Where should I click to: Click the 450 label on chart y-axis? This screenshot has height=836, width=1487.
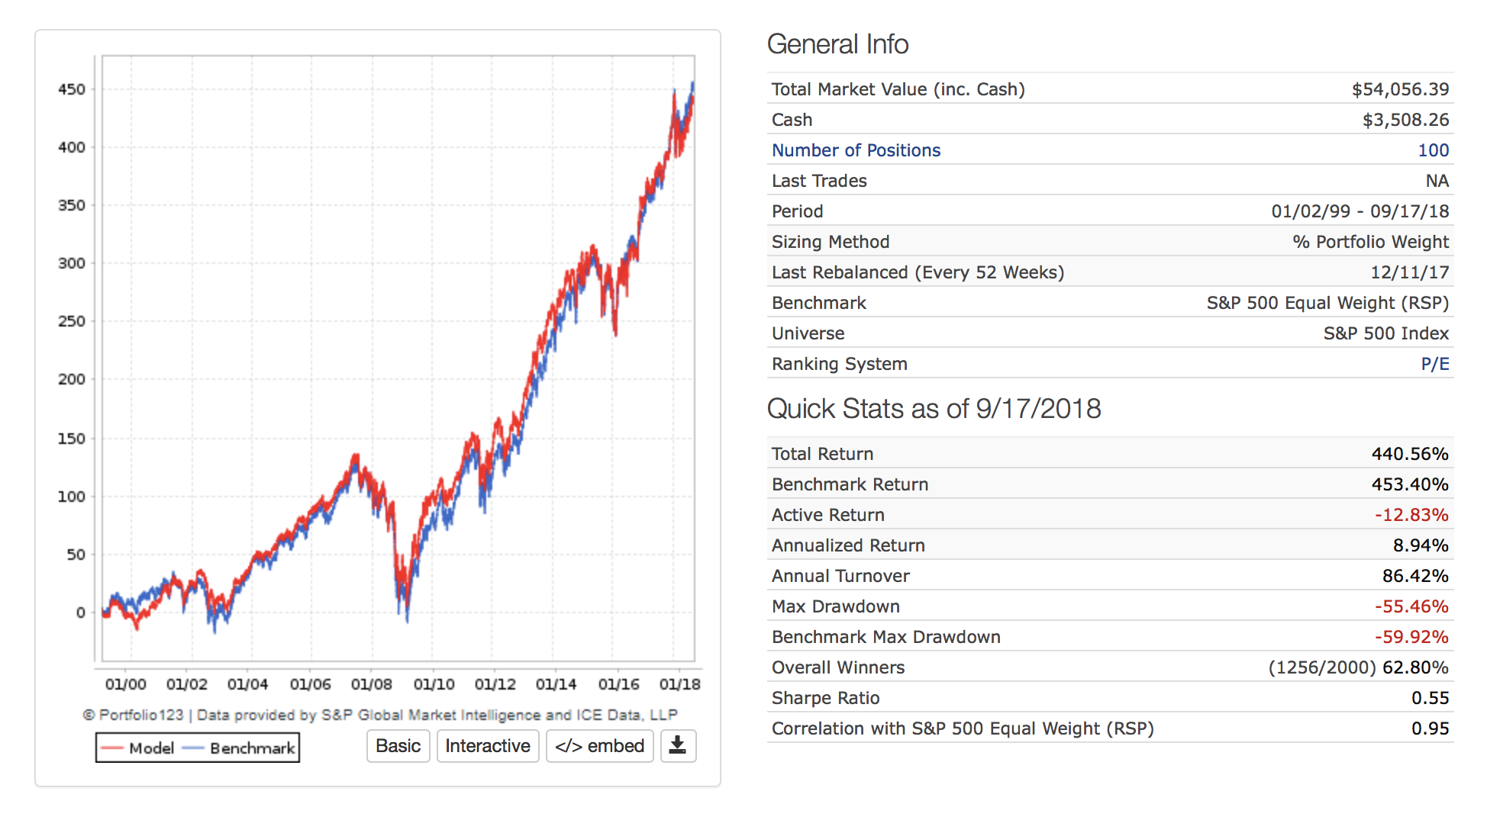[x=72, y=89]
